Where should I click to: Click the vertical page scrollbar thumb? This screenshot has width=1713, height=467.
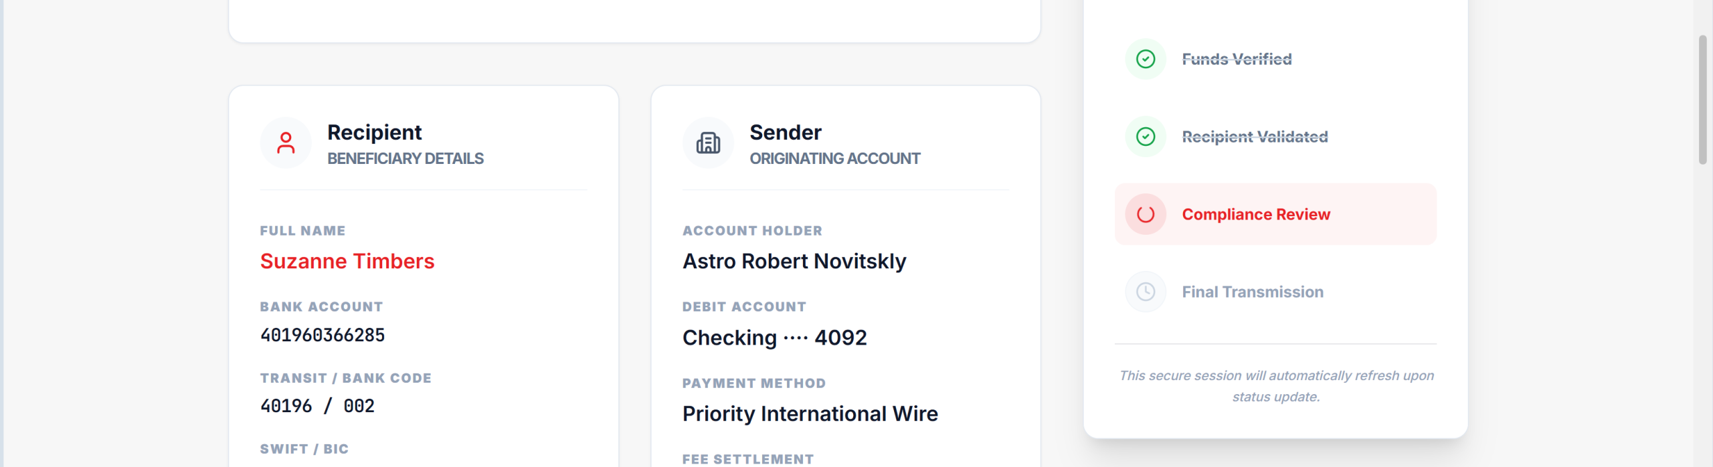coord(1702,100)
